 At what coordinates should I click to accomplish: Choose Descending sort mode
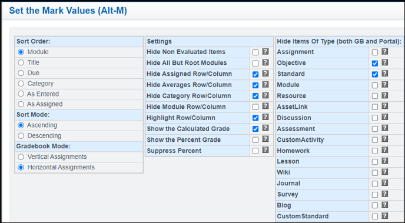21,136
